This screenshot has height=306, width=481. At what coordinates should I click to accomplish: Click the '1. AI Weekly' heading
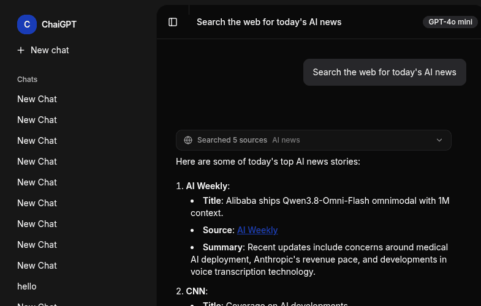(x=203, y=186)
